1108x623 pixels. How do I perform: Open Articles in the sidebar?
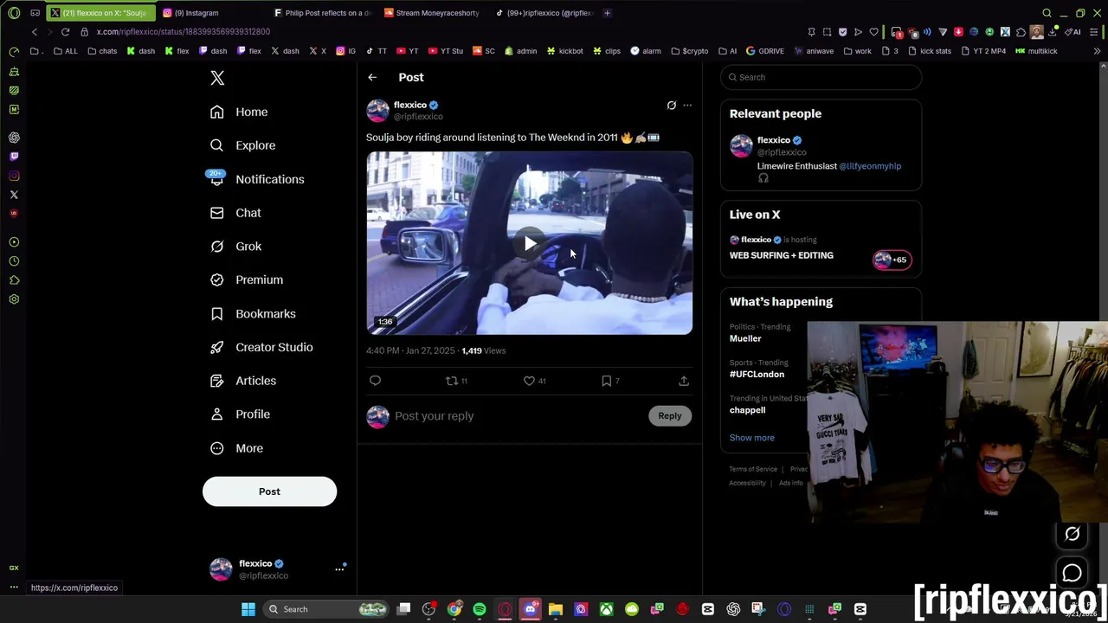244,381
